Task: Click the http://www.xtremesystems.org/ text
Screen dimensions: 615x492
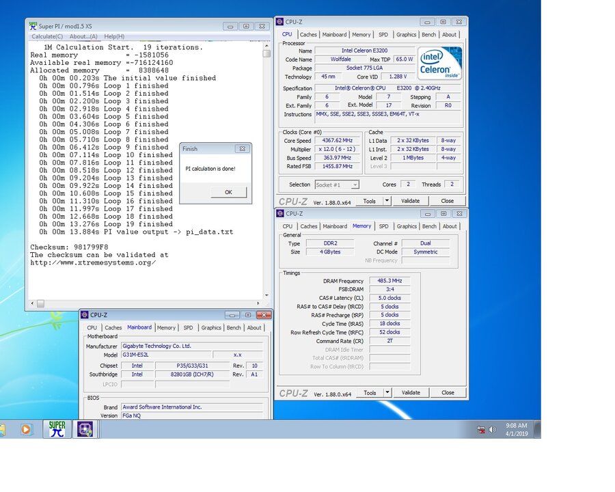Action: pos(93,263)
